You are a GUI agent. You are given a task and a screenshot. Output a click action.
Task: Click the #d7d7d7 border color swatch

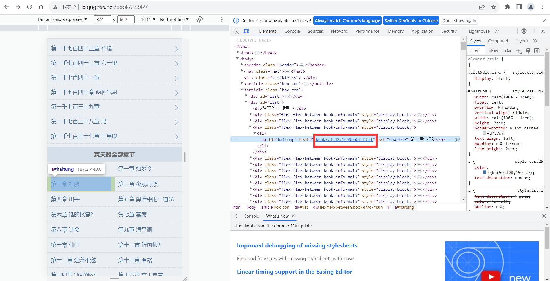pos(484,133)
